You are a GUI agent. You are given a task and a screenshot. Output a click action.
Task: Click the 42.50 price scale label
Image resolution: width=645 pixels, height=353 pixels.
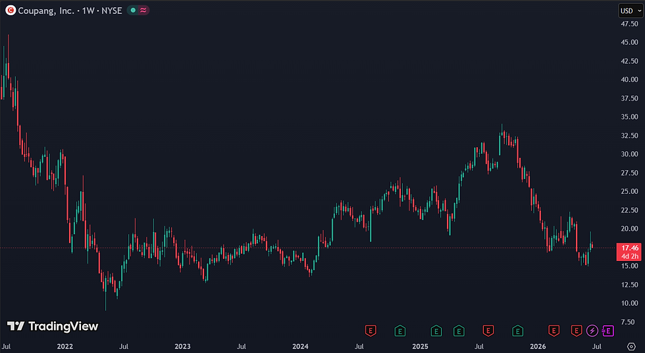pyautogui.click(x=629, y=61)
